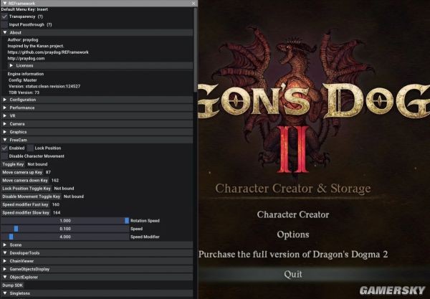Viewport: 430px width, 299px height.
Task: Expand the VR section
Action: (97, 115)
